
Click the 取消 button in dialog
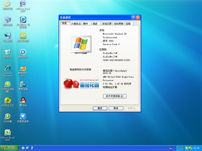click(116, 108)
